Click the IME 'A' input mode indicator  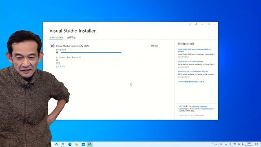[x=243, y=144]
